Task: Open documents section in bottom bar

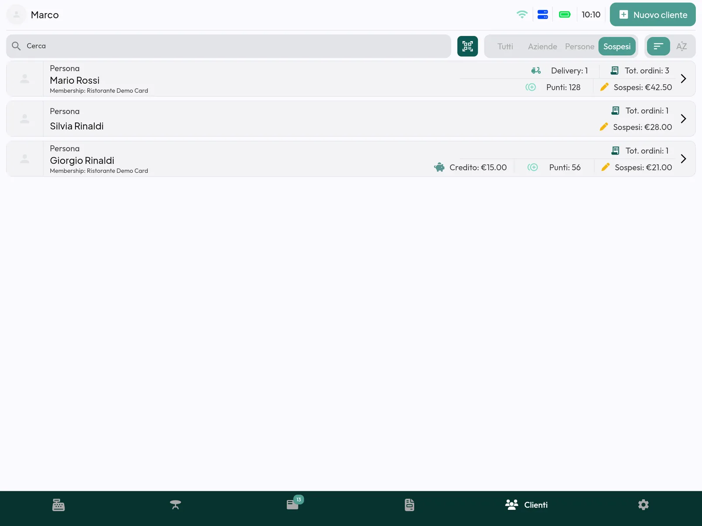Action: coord(409,505)
